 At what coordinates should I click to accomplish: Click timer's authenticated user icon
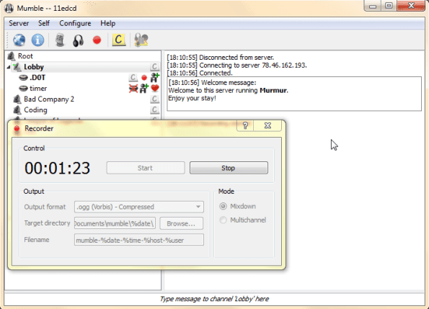144,89
